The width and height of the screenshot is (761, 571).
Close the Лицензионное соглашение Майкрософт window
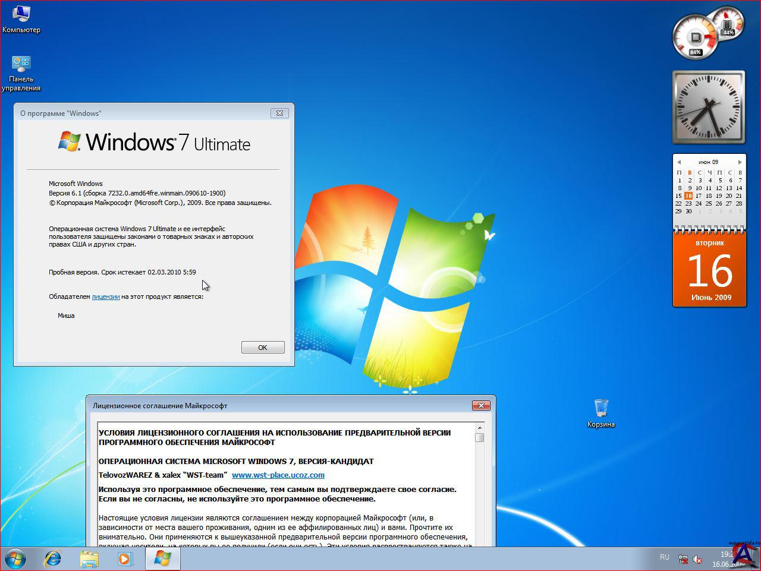[480, 405]
